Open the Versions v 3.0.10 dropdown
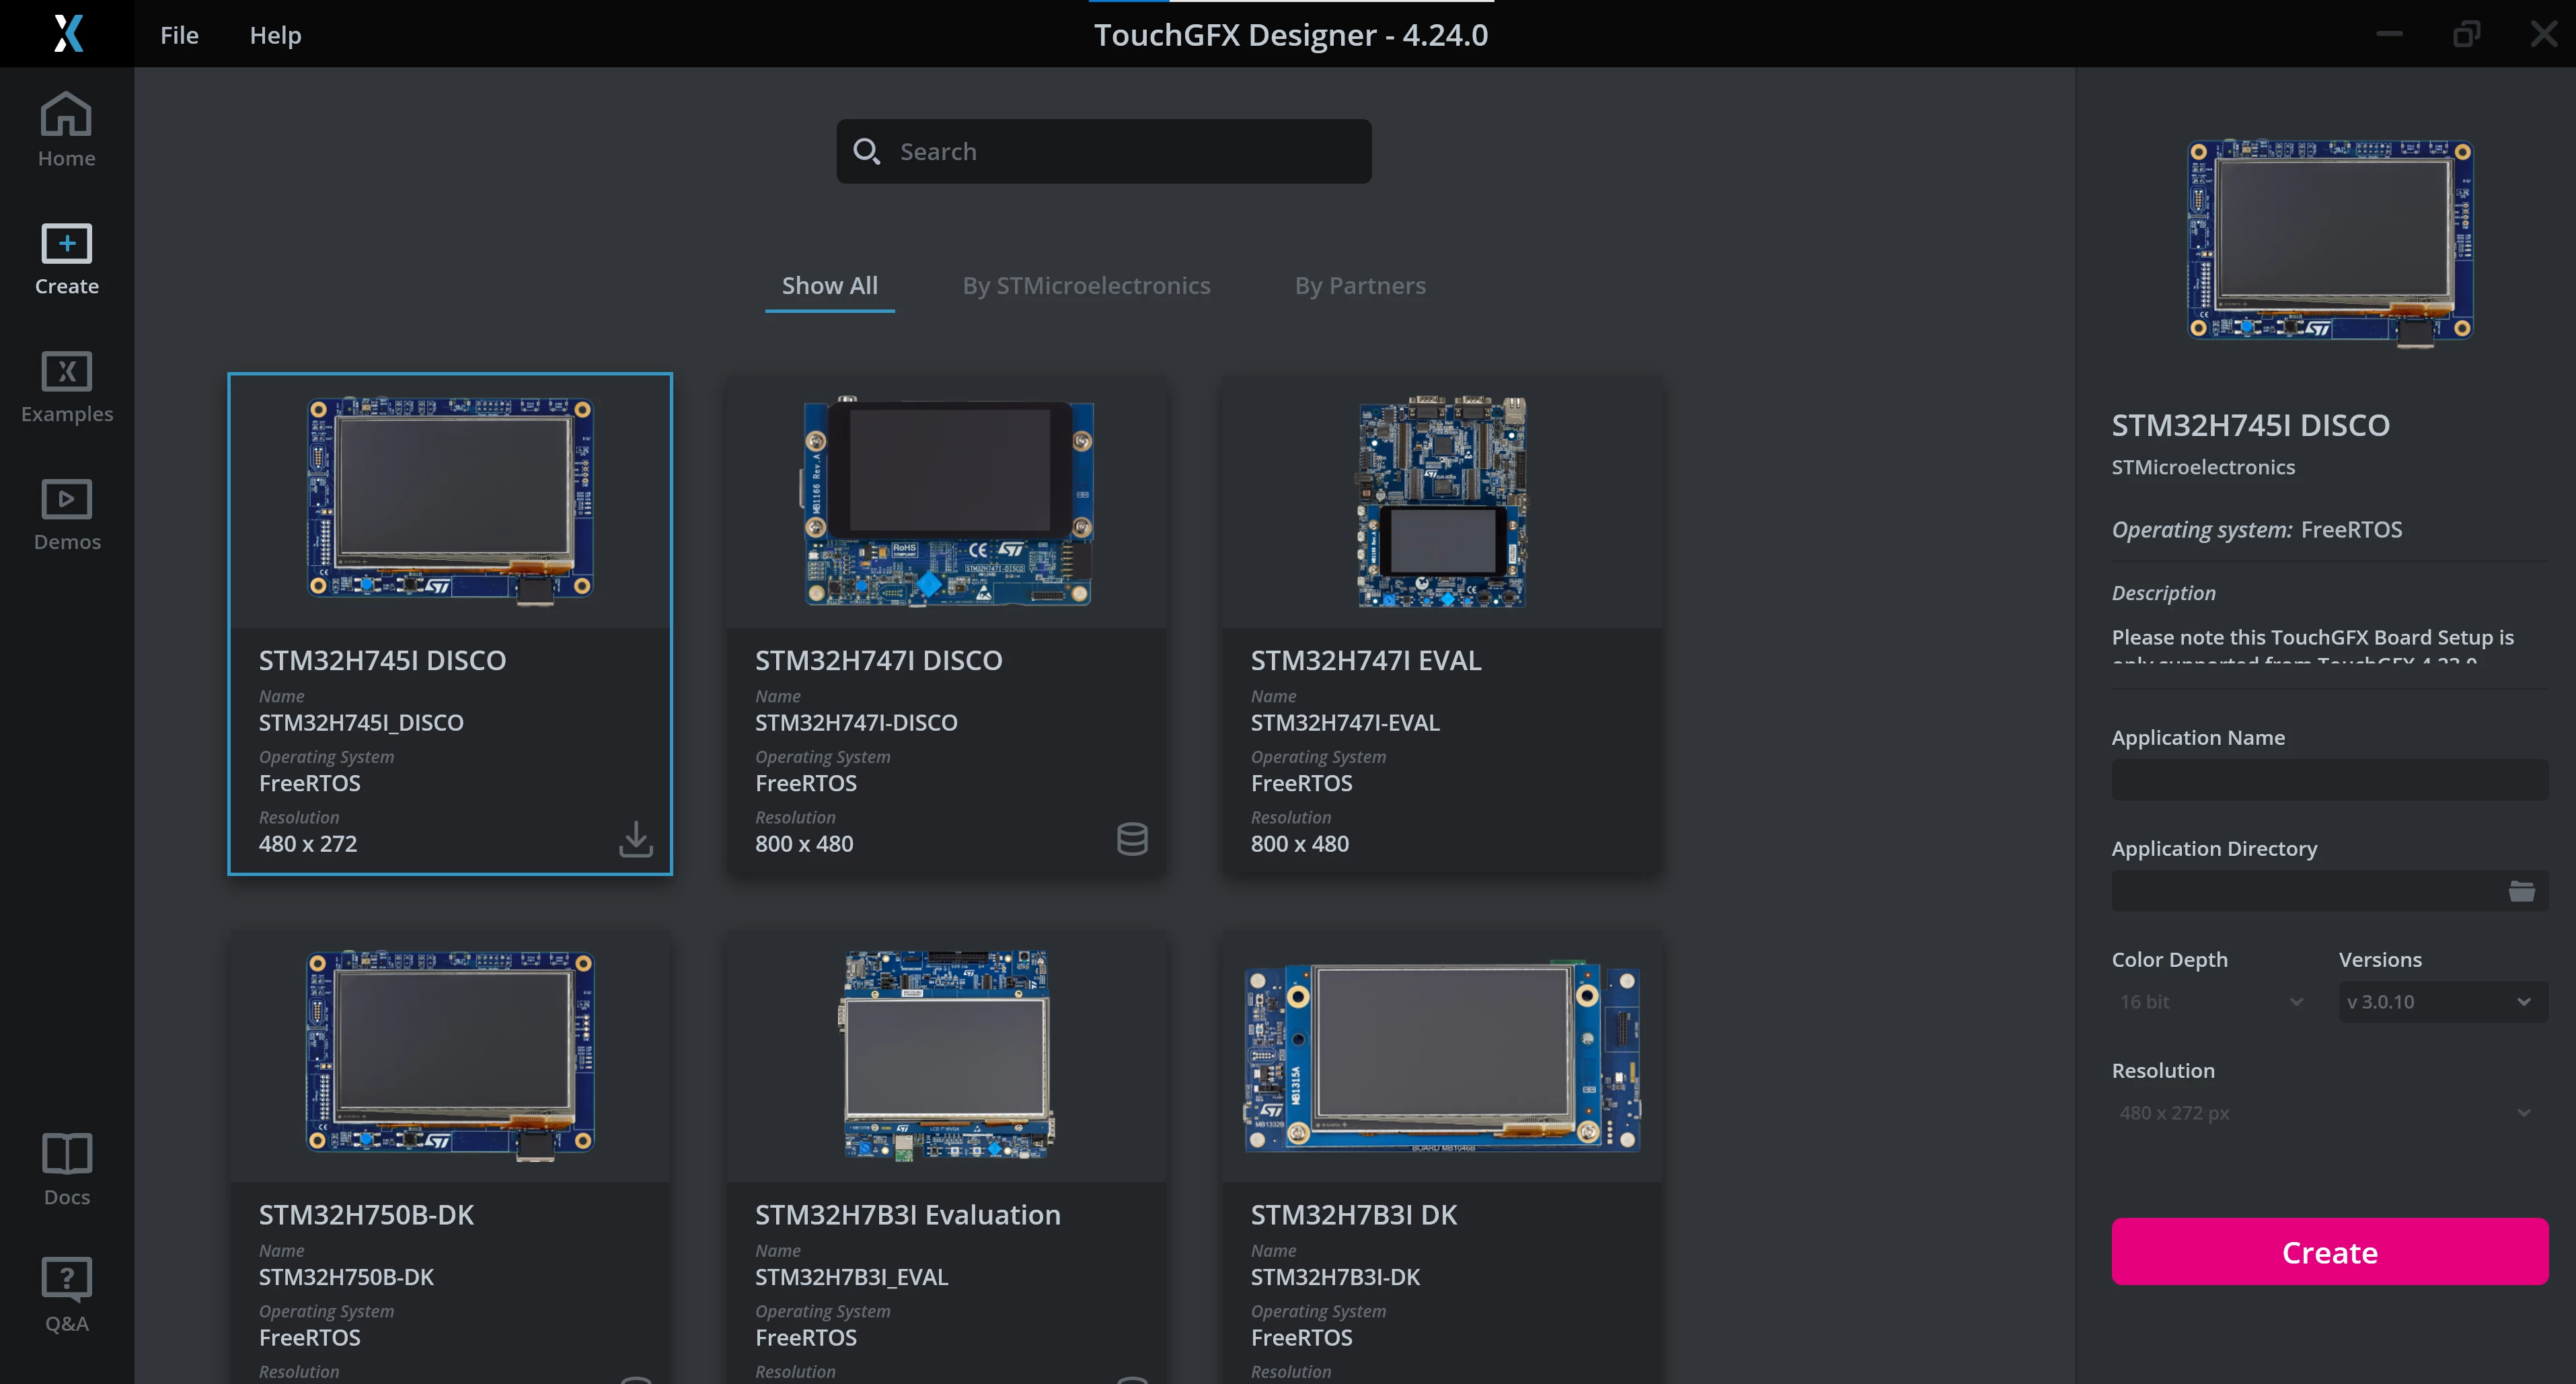The width and height of the screenshot is (2576, 1384). [2443, 1002]
